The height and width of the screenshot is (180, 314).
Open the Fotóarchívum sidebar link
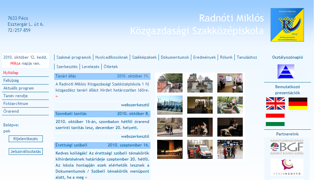(x=16, y=104)
